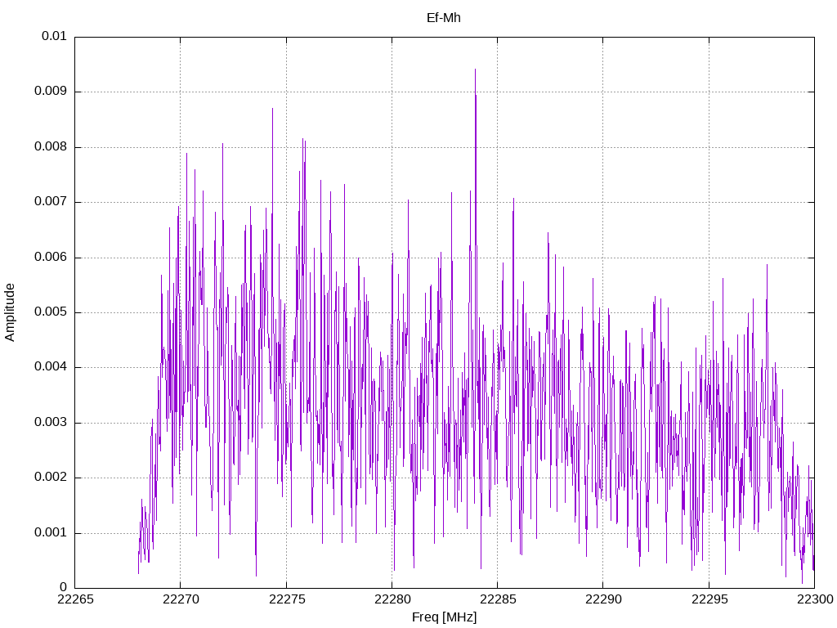Click the x-axis tick label 22300
The width and height of the screenshot is (837, 628).
tap(815, 599)
